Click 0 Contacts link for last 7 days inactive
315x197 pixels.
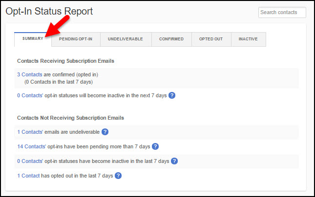pyautogui.click(x=29, y=161)
